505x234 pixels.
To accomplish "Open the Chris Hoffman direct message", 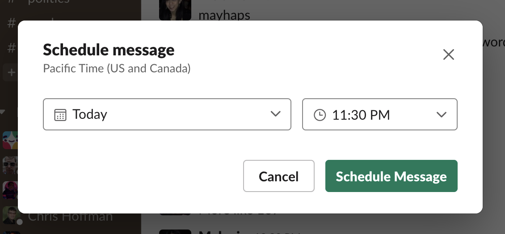I will [x=70, y=216].
